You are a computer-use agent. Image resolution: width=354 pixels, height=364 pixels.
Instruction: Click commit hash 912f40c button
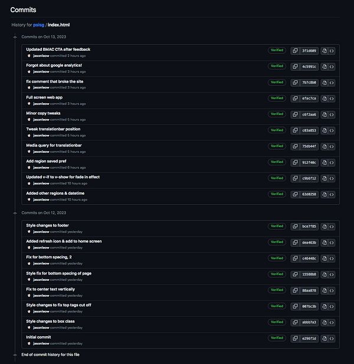pos(309,162)
